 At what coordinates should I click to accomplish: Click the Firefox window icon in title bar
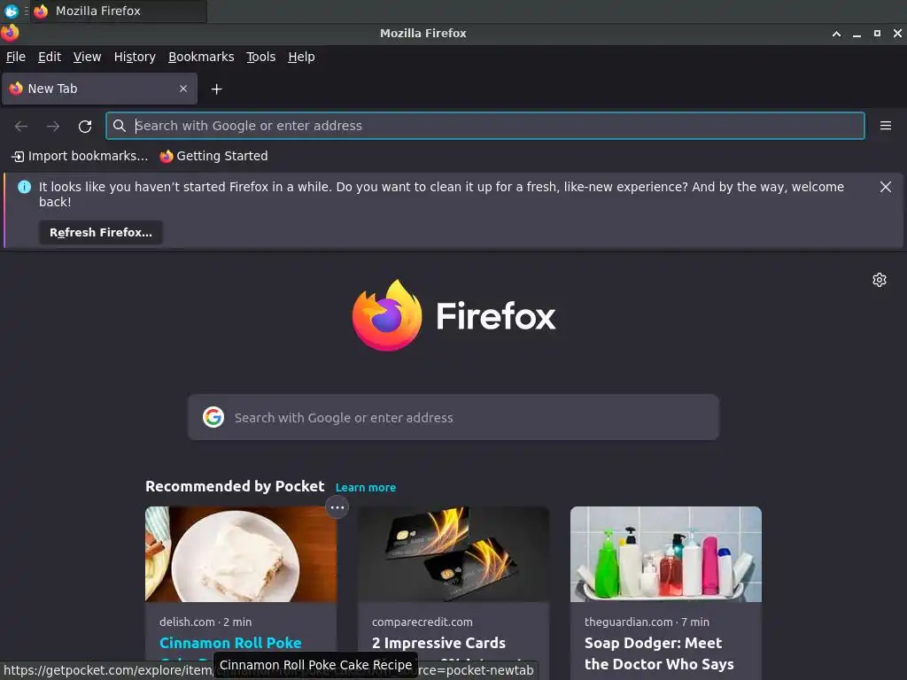[10, 33]
